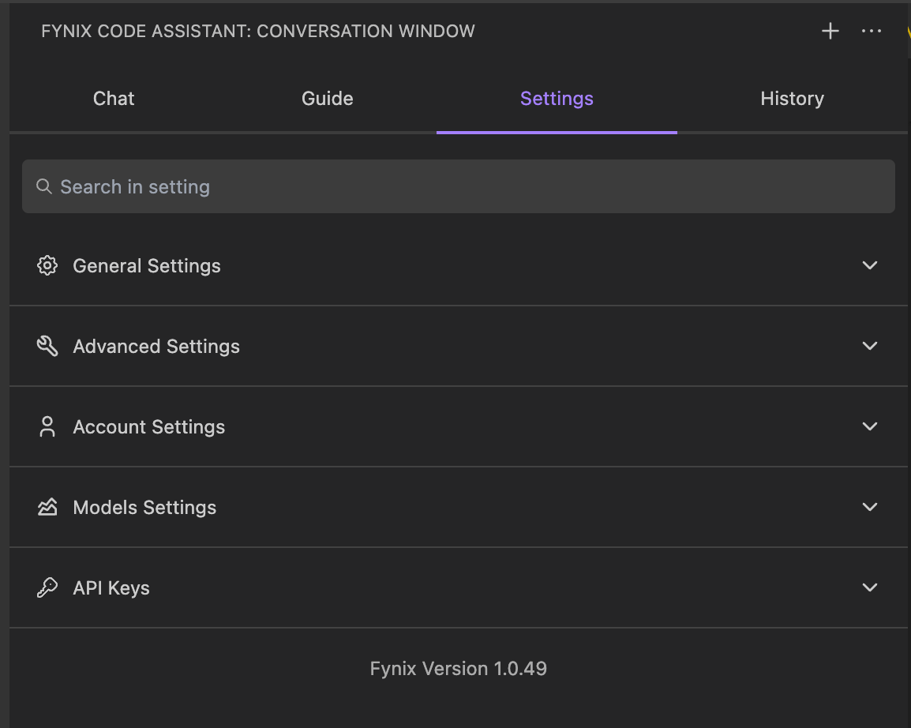
Task: Expand API Keys with its chevron
Action: (x=869, y=587)
